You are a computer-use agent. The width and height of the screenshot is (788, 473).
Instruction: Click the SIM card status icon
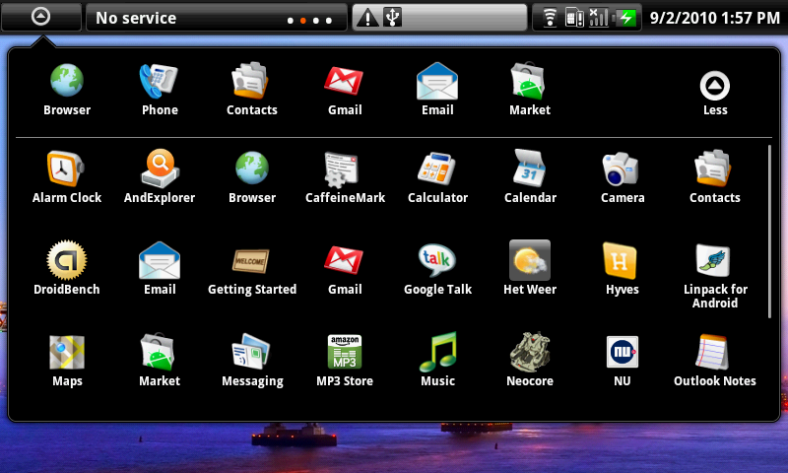pyautogui.click(x=574, y=18)
